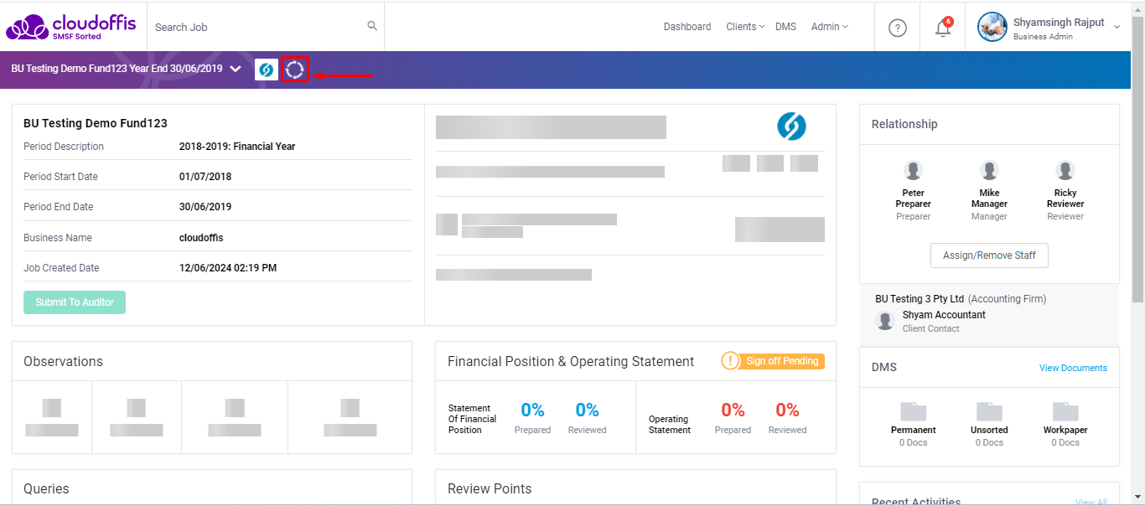Image resolution: width=1145 pixels, height=506 pixels.
Task: Click Shyamsingh Rajput profile avatar
Action: click(x=992, y=27)
